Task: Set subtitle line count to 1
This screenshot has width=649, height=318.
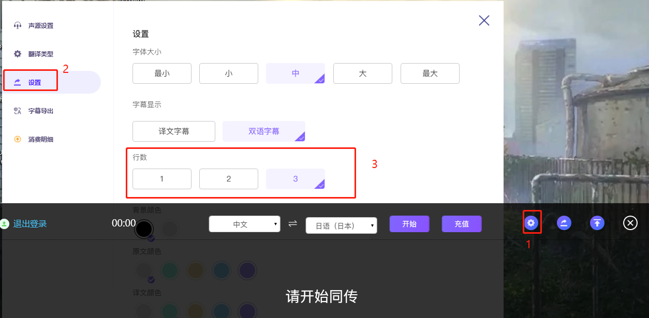Action: (162, 179)
